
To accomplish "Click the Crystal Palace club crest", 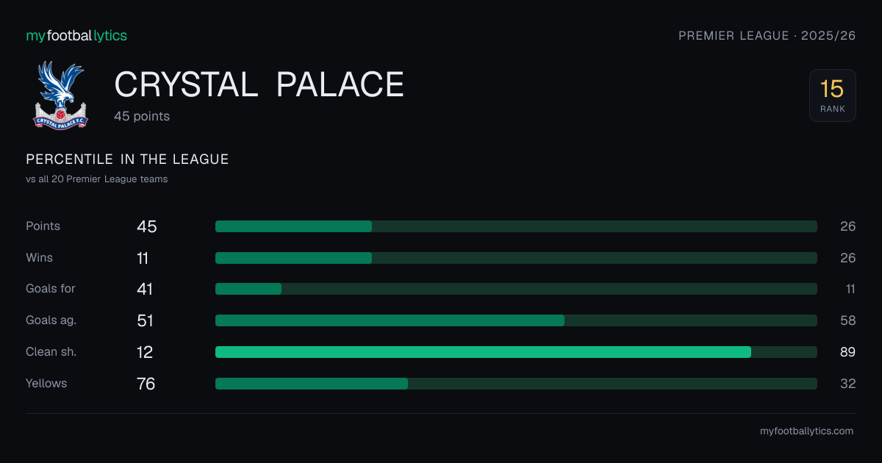I will (61, 95).
